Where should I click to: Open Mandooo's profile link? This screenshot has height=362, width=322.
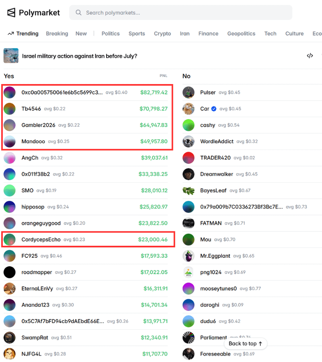(33, 141)
